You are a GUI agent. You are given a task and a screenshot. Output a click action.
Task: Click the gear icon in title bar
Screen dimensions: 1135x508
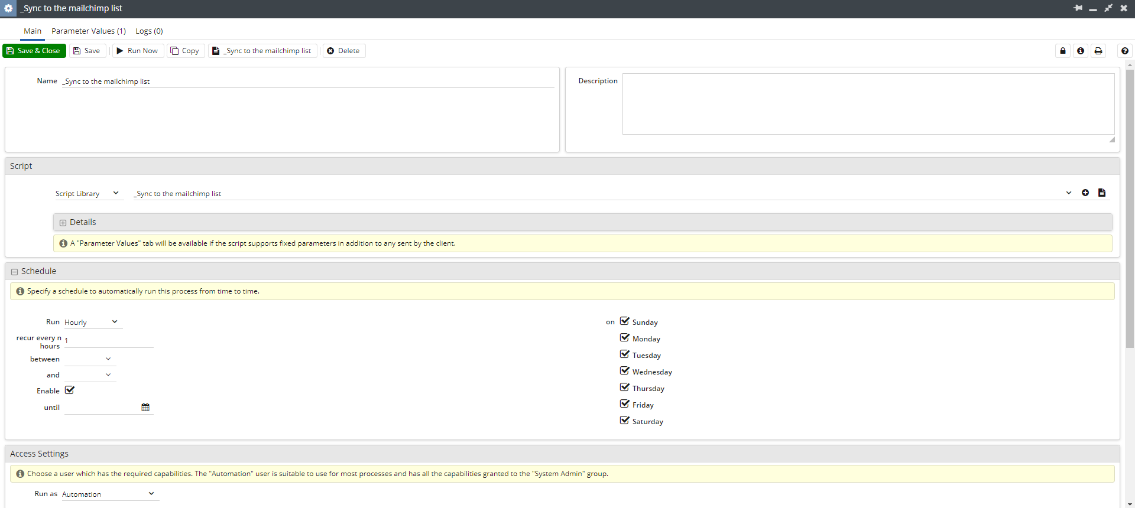(8, 8)
